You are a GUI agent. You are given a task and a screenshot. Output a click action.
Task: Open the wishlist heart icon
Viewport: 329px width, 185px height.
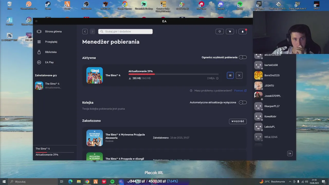220,31
